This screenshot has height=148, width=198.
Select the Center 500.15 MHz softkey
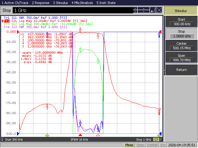(181, 46)
